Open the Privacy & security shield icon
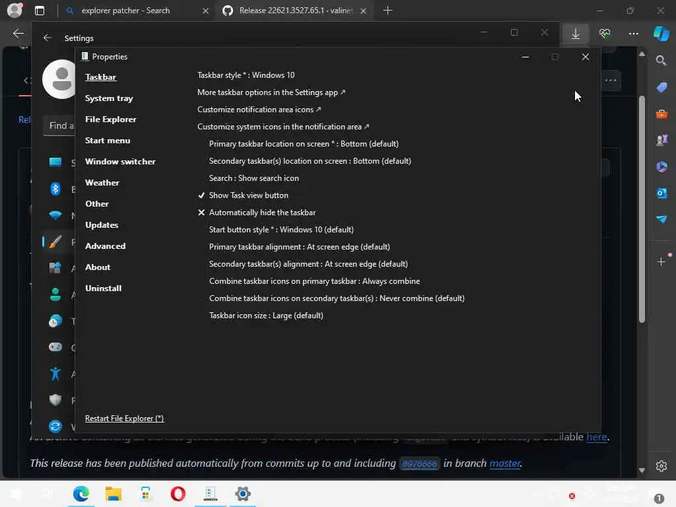This screenshot has width=676, height=507. (x=55, y=400)
